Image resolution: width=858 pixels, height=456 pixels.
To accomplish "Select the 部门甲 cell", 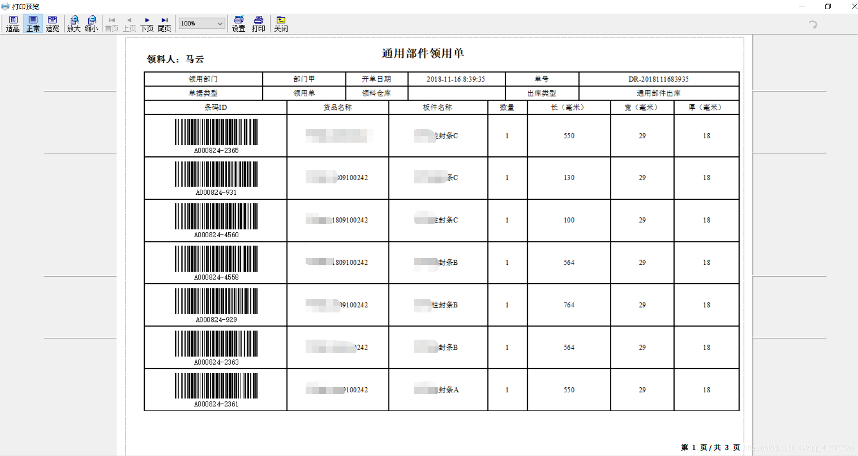I will [304, 79].
